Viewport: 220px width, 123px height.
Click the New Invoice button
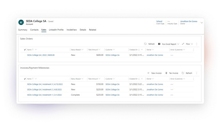pos(154,73)
